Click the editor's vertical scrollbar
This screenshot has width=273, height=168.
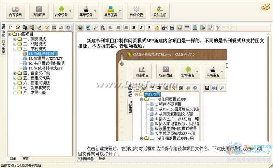click(269, 89)
